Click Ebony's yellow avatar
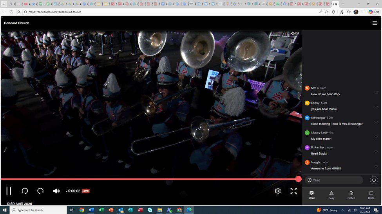The image size is (382, 214). 307,103
